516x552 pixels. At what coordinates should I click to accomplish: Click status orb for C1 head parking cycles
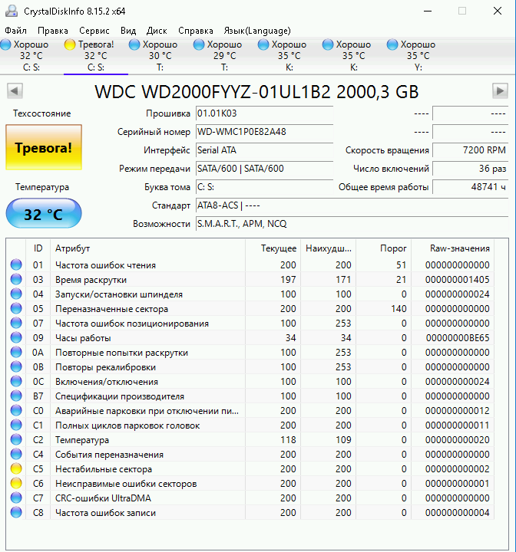pyautogui.click(x=16, y=425)
